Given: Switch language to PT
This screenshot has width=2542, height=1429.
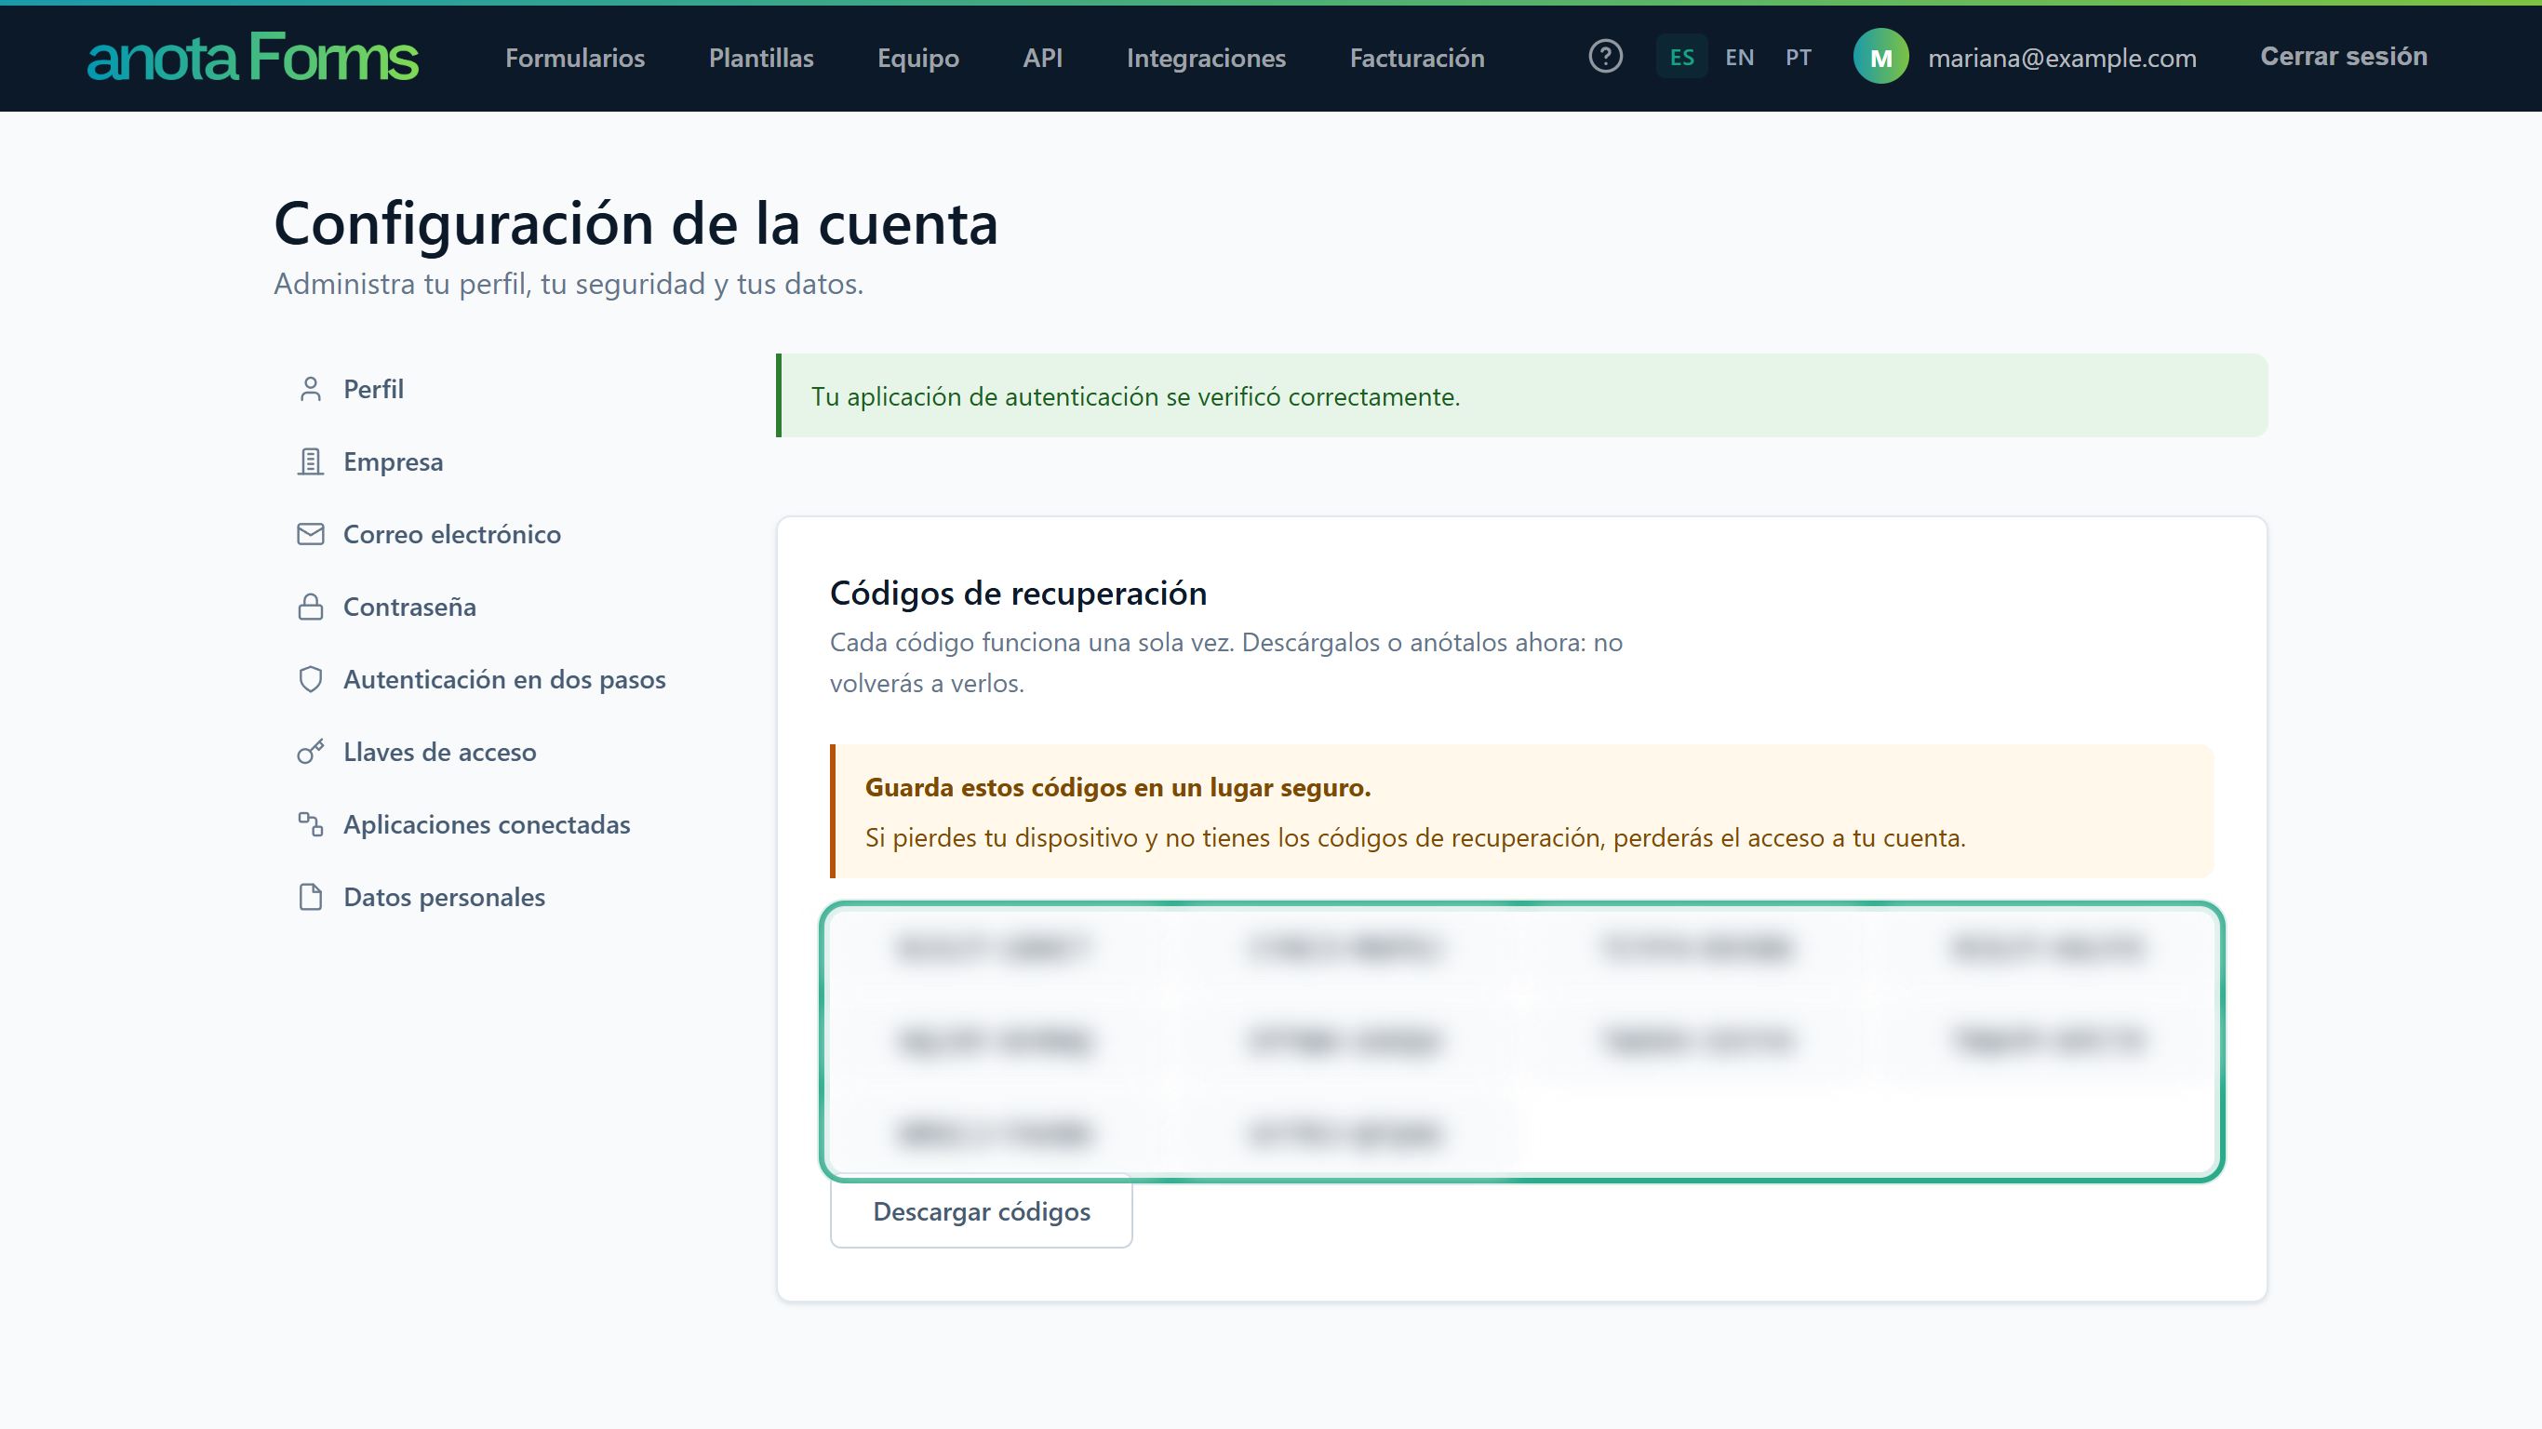Looking at the screenshot, I should pos(1798,58).
